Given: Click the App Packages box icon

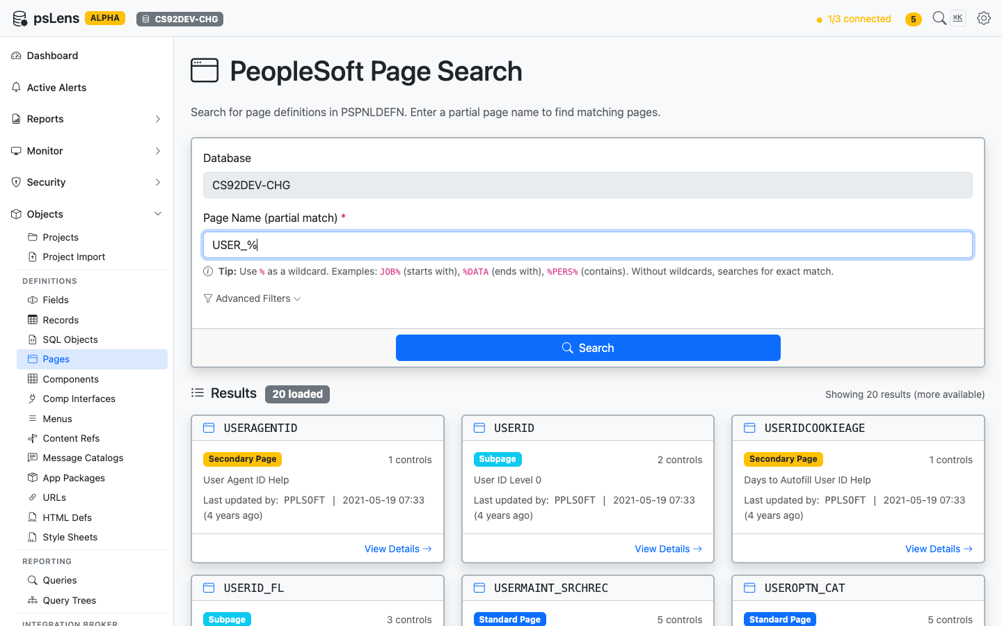Looking at the screenshot, I should [x=32, y=478].
